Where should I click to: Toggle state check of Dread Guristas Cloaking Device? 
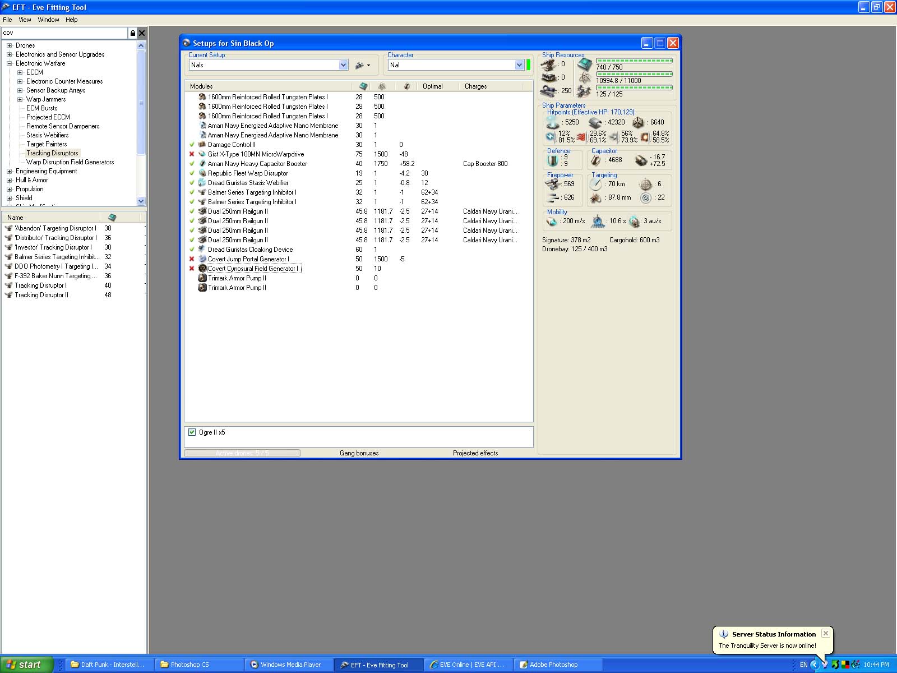coord(192,250)
